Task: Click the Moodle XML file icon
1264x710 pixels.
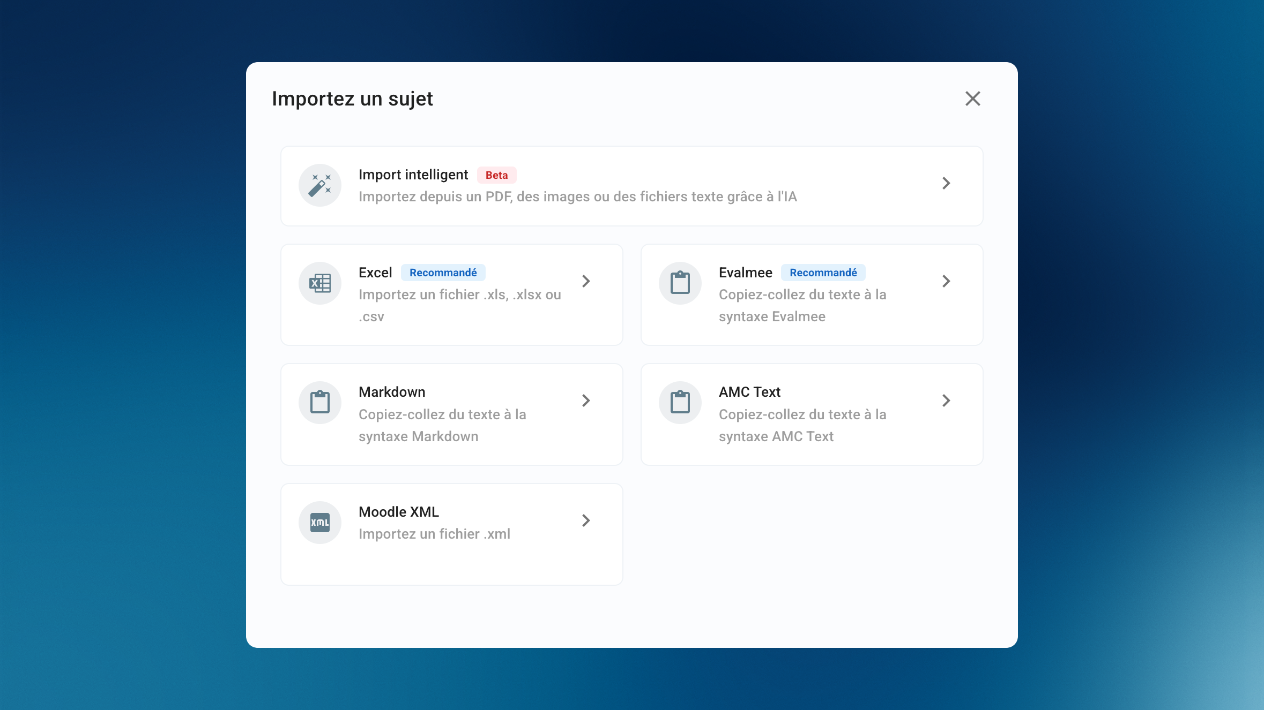Action: click(320, 523)
